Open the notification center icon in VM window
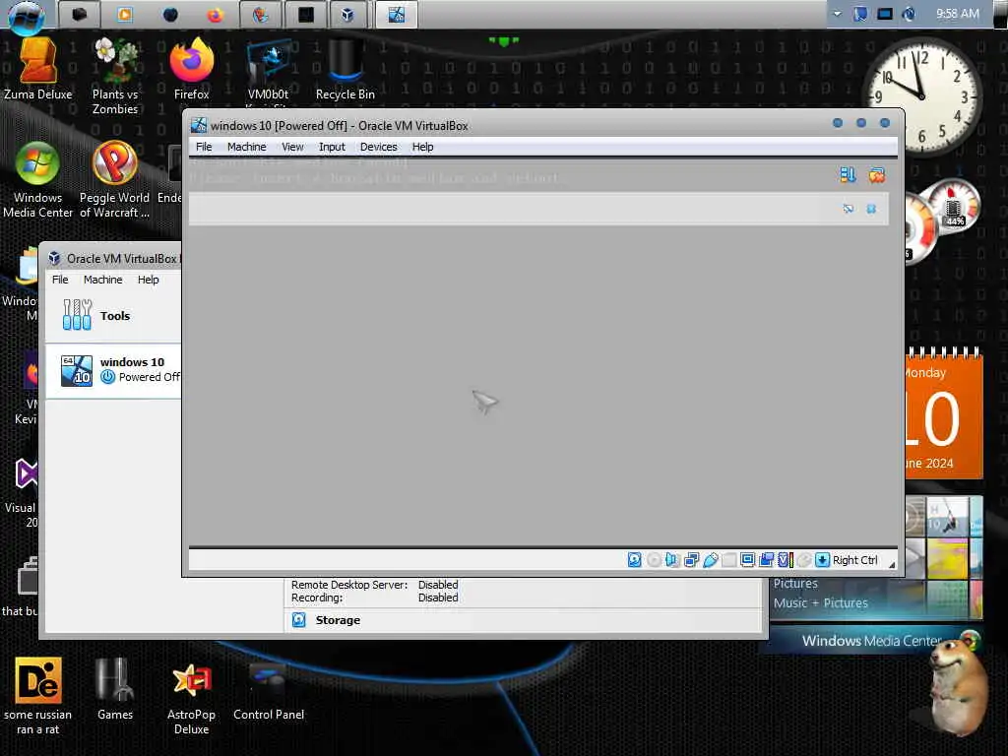 (x=848, y=174)
